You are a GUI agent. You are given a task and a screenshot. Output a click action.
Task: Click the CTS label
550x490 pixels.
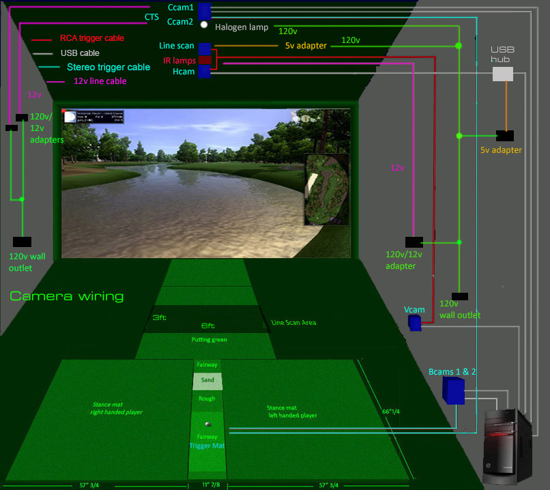[151, 17]
